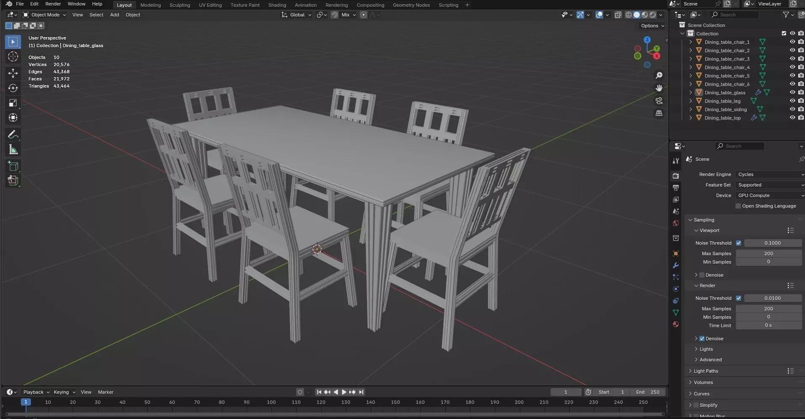Toggle Render Noise Threshold checkbox
Viewport: 805px width, 419px height.
pyautogui.click(x=739, y=298)
